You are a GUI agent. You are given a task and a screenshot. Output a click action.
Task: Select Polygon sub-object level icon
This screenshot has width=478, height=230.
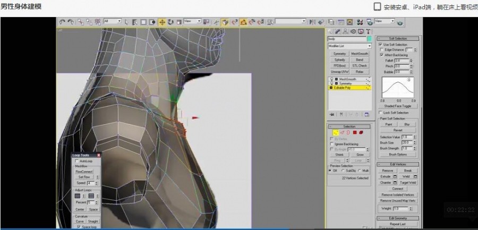pos(355,132)
